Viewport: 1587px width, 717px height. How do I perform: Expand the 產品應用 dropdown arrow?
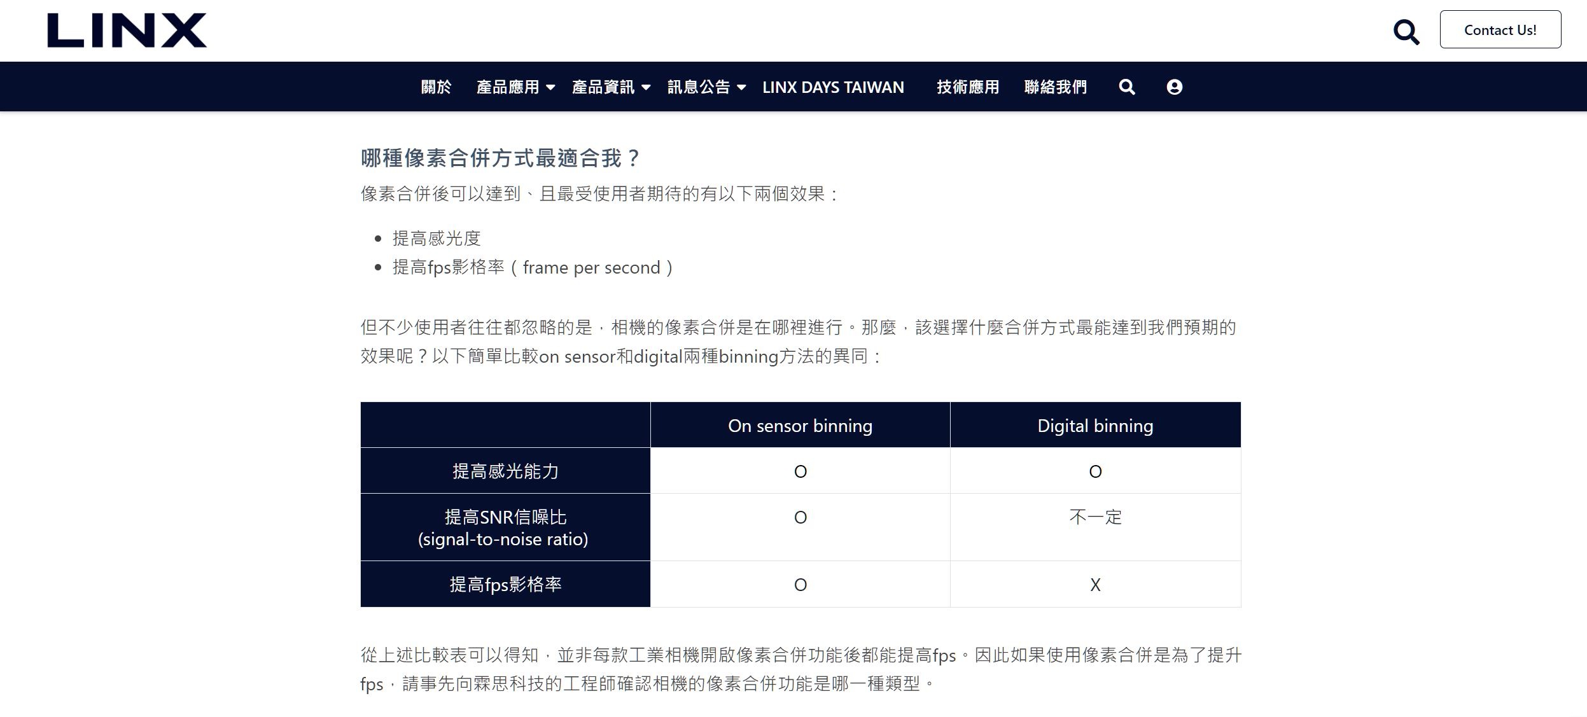point(551,88)
